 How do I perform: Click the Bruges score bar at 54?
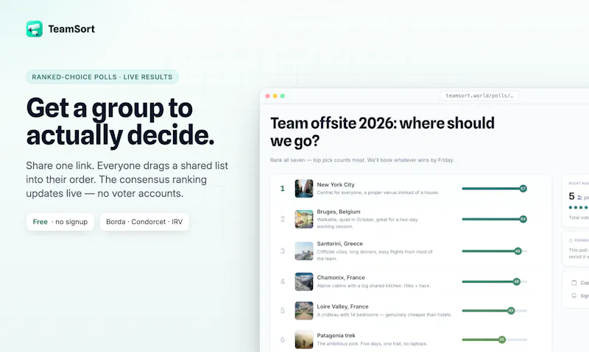[494, 219]
